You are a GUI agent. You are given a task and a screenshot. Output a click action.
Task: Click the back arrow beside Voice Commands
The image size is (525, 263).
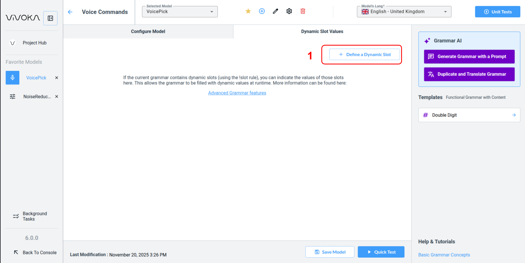(70, 12)
